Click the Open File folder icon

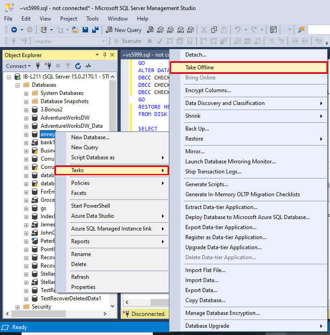click(75, 30)
